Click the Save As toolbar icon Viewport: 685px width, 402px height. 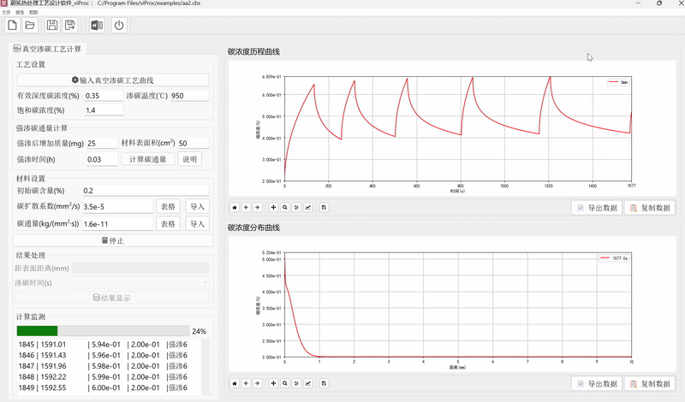[71, 26]
